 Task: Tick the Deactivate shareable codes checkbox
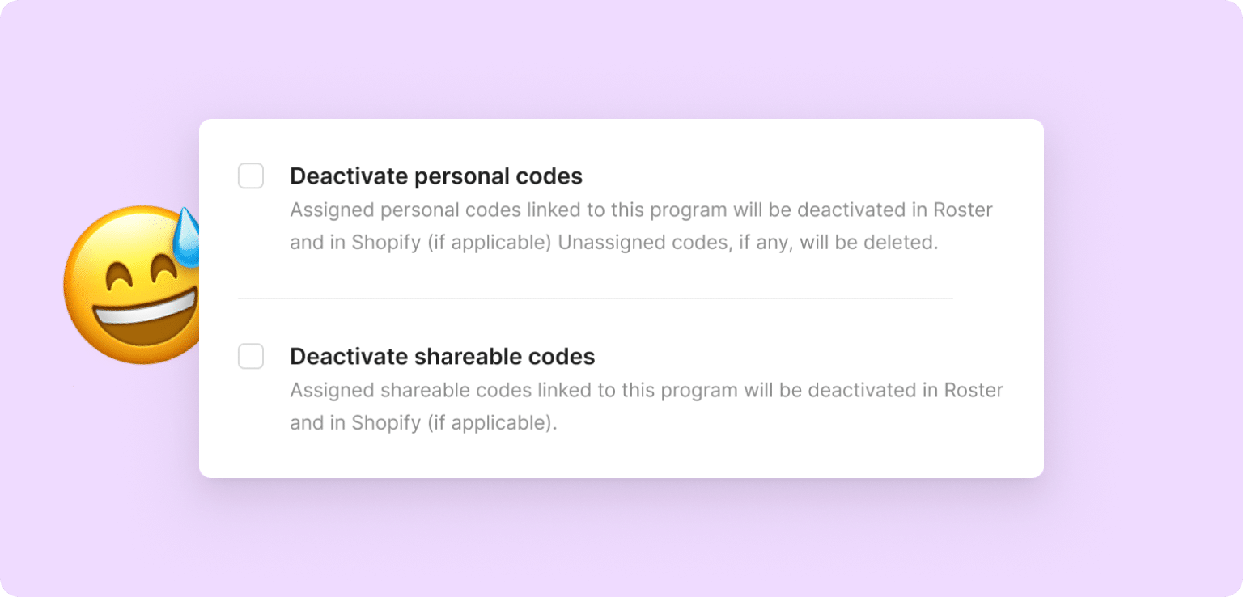tap(251, 356)
